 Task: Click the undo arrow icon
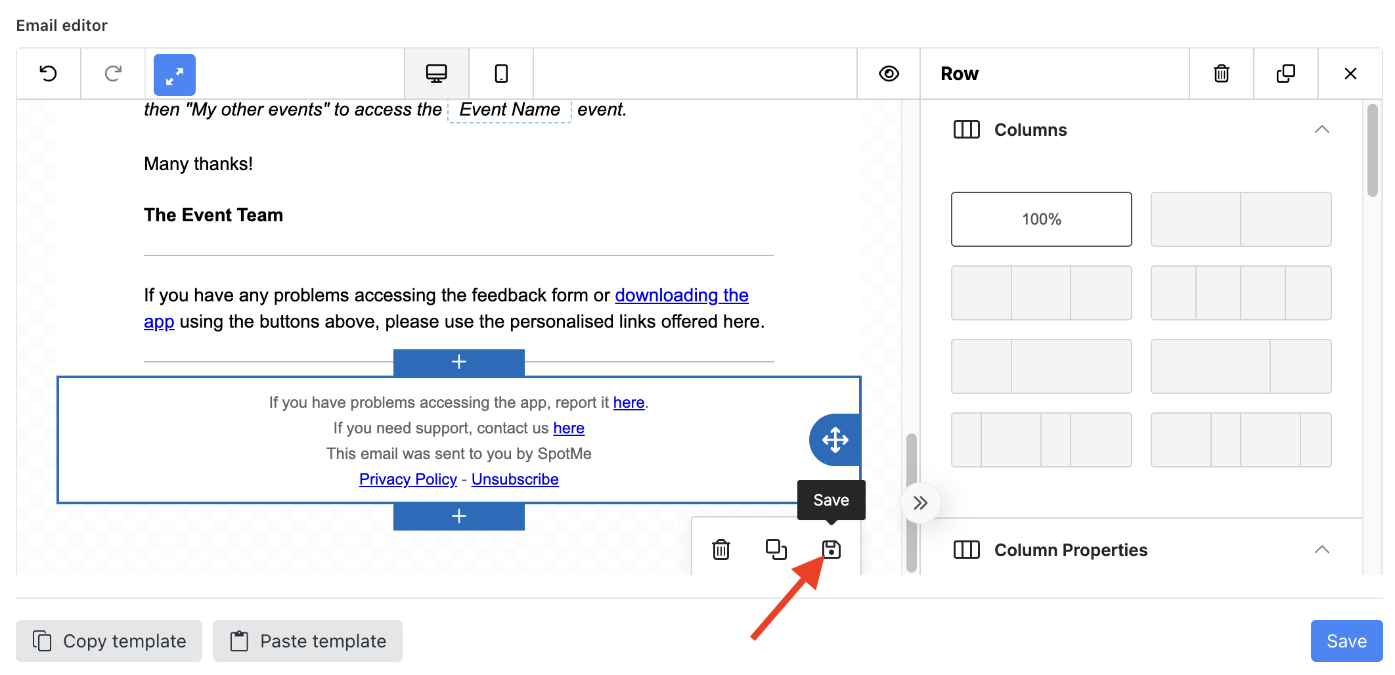pos(49,74)
